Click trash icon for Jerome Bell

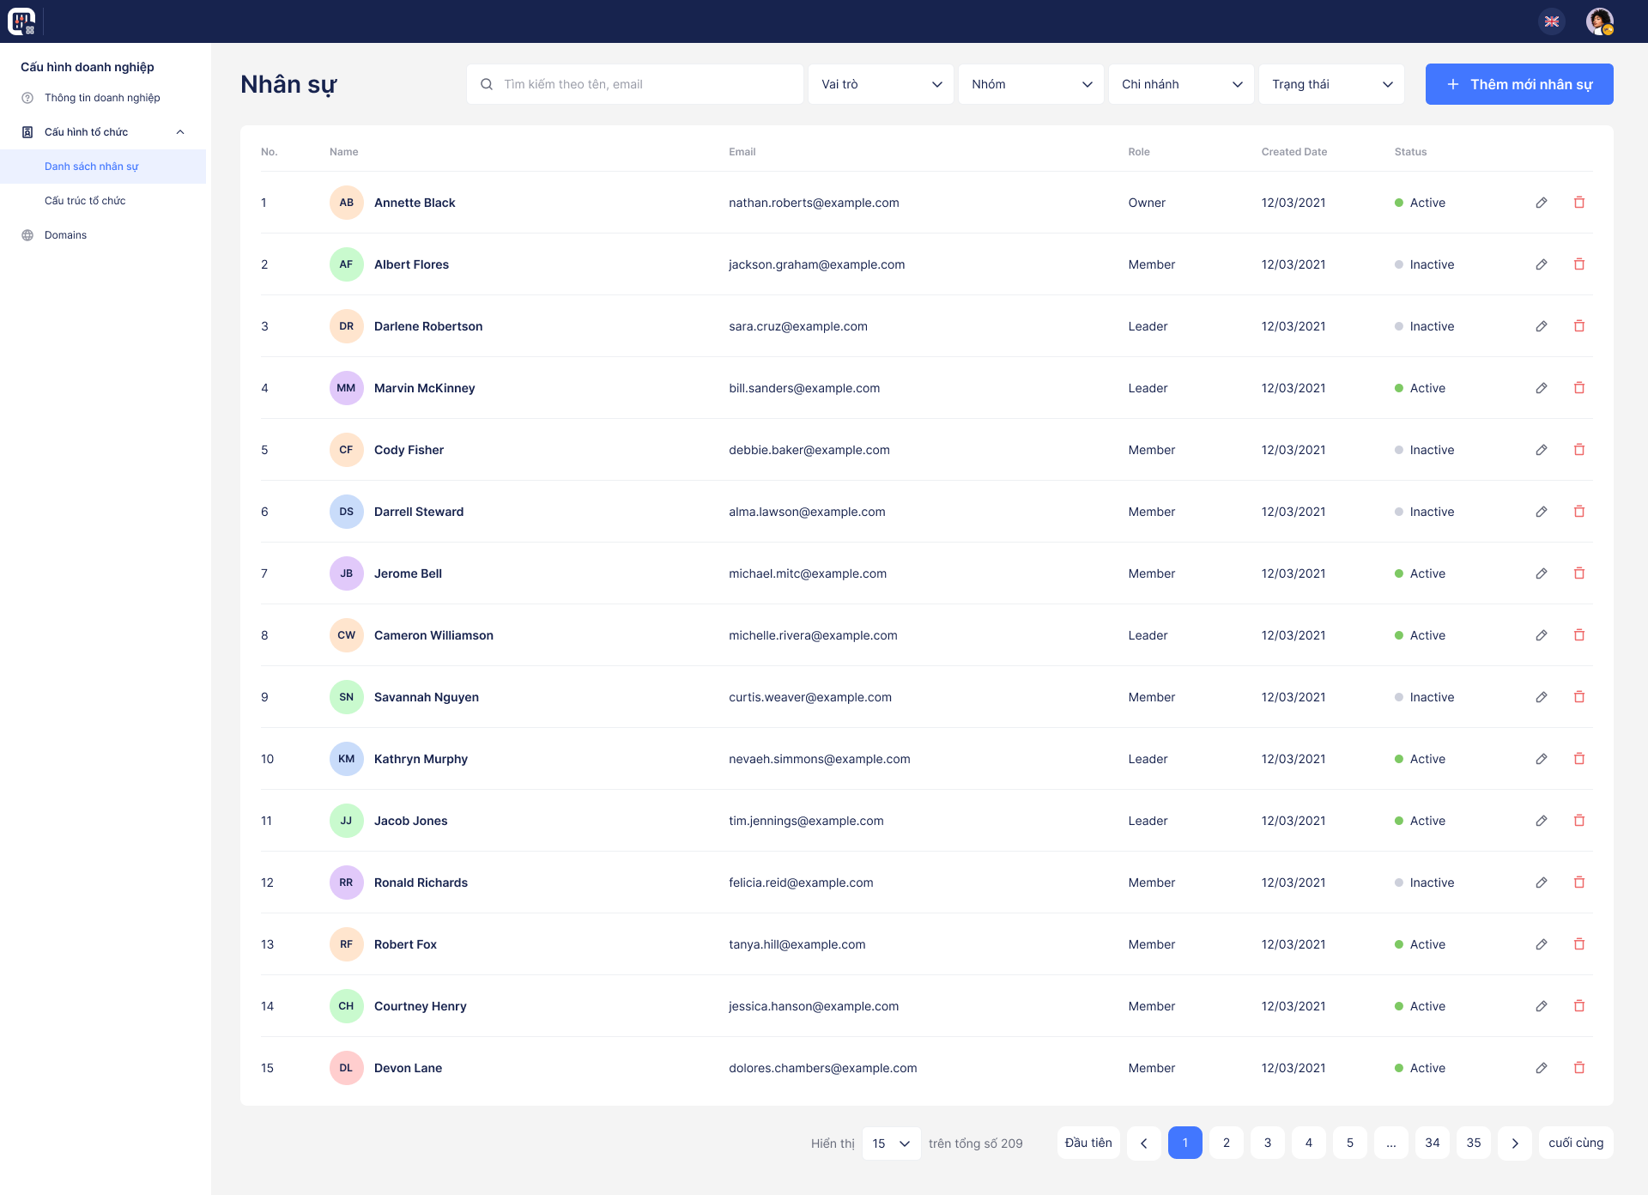(1578, 573)
